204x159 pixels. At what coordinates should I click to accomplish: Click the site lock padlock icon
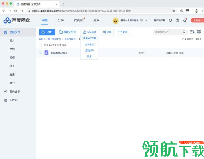(x=29, y=11)
